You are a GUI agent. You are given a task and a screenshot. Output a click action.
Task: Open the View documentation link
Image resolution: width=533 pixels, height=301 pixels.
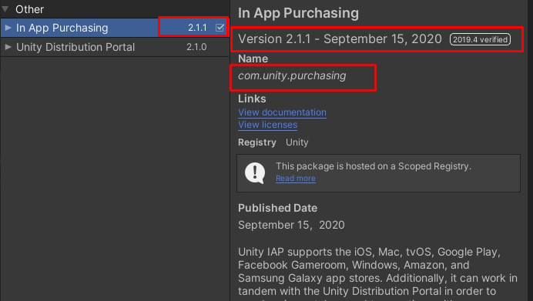pos(282,112)
